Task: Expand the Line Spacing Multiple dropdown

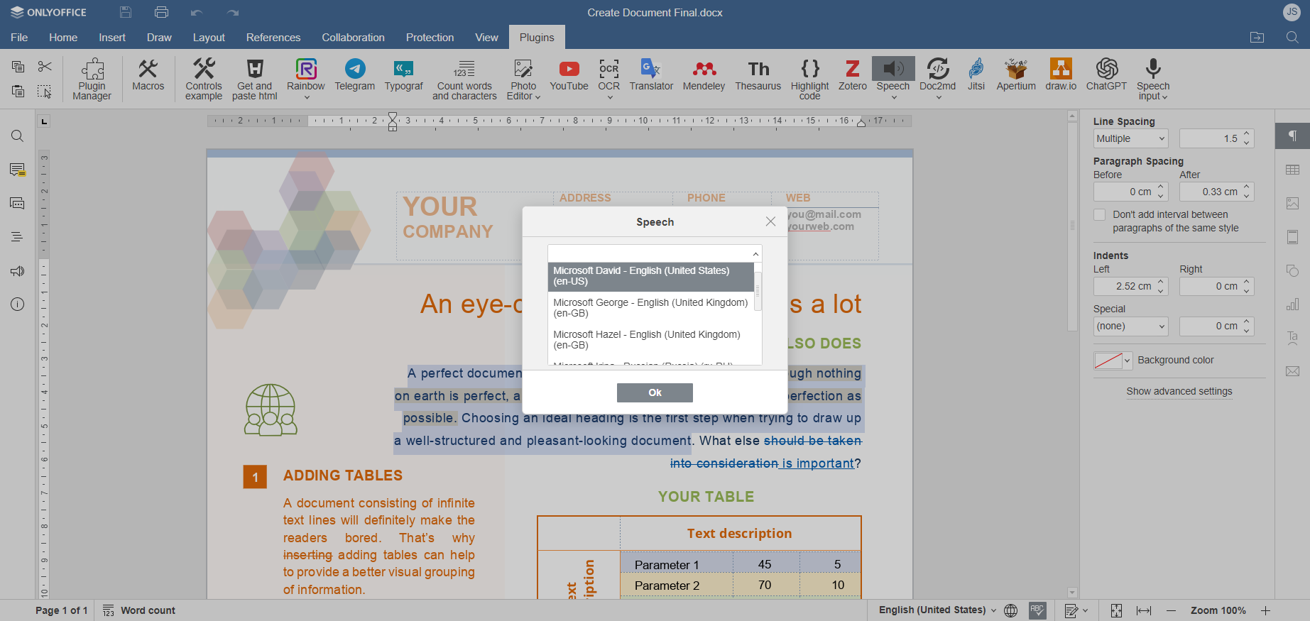Action: click(x=1130, y=139)
